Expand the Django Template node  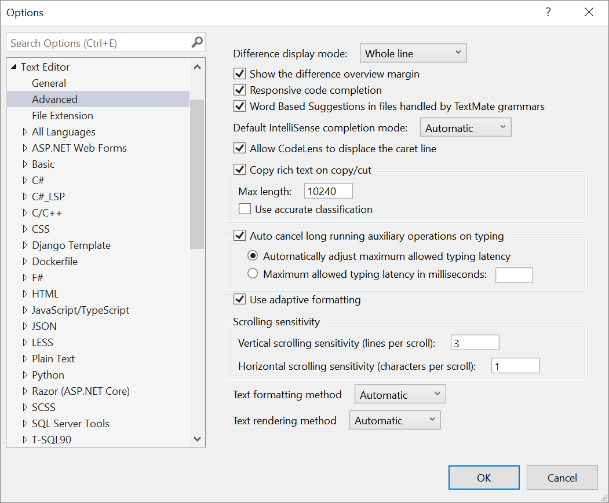[25, 245]
